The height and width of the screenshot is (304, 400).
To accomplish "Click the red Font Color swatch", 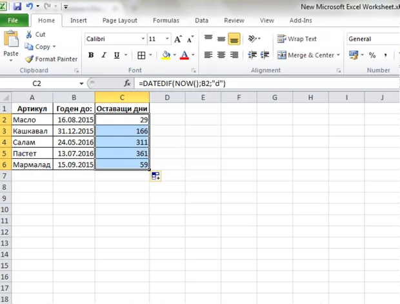I will coord(184,55).
